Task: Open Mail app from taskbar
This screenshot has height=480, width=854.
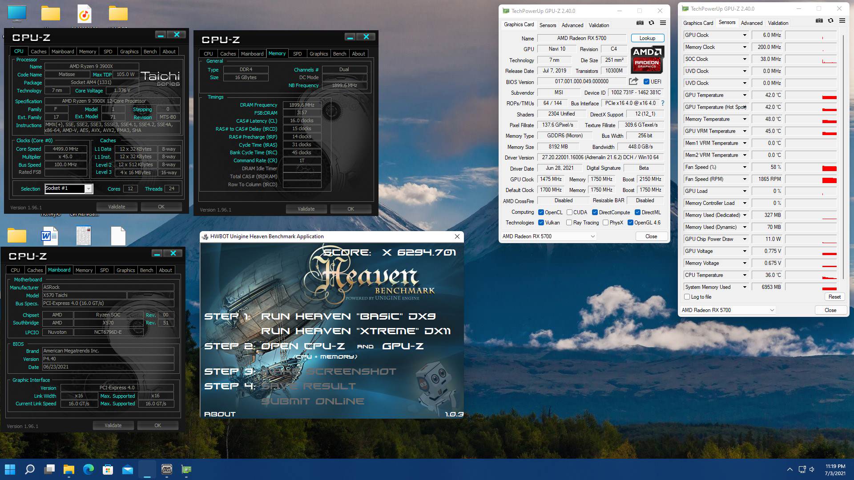Action: pyautogui.click(x=128, y=469)
